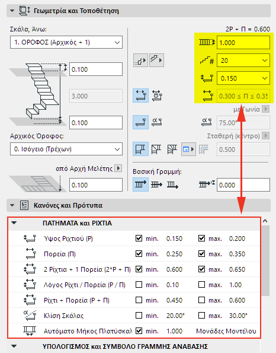Screen dimensions: 276x353
Task: Uncheck max for Ύψος Ριχτιού (Ρ)
Action: click(201, 238)
